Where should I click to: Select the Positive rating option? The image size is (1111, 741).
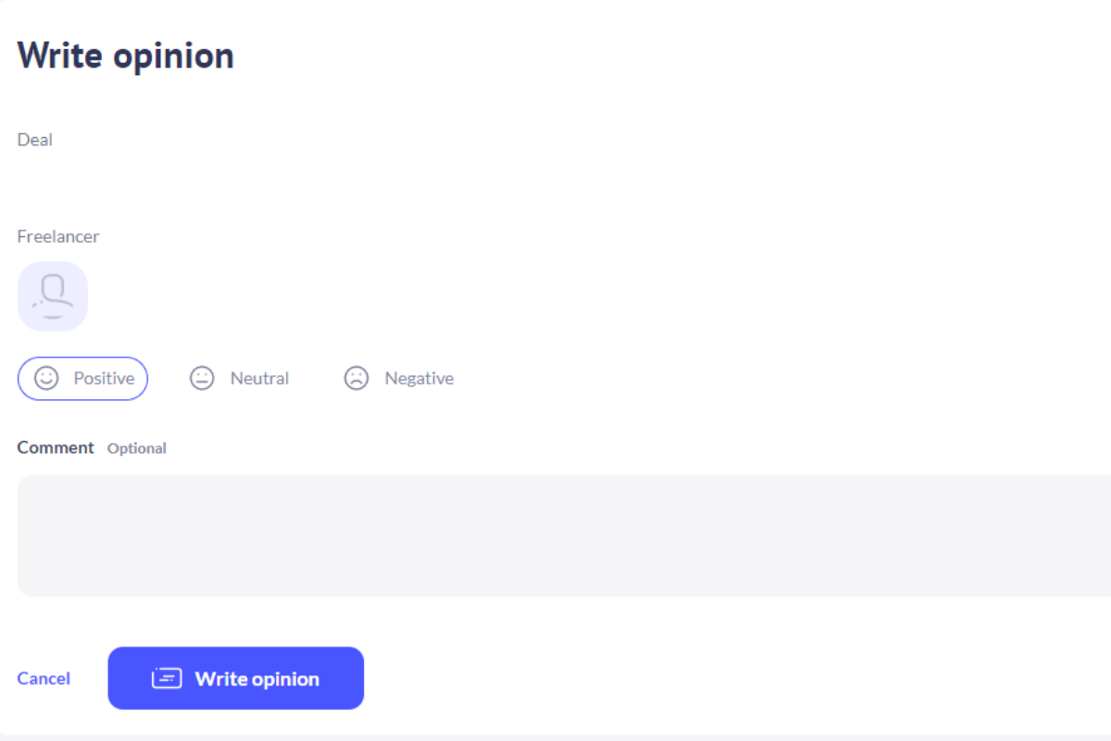click(x=82, y=378)
